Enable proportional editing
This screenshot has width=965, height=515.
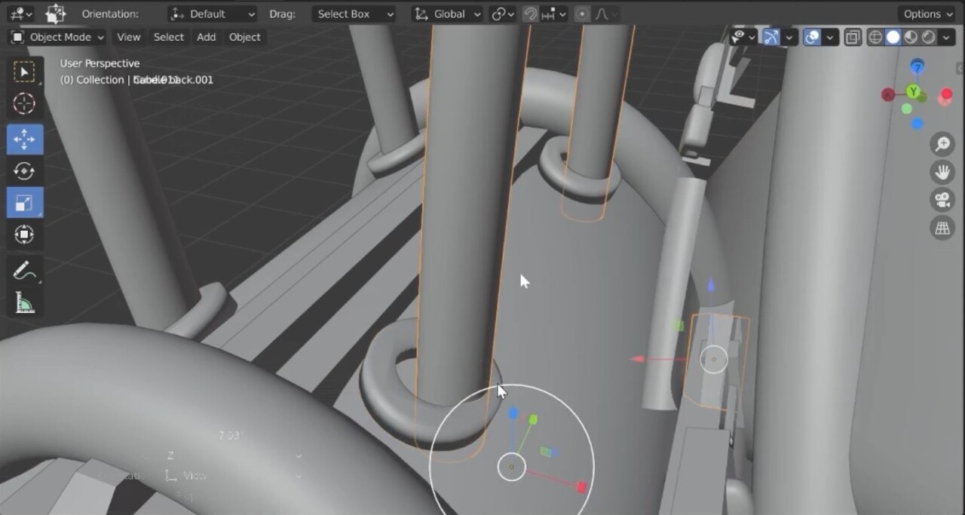pyautogui.click(x=582, y=14)
